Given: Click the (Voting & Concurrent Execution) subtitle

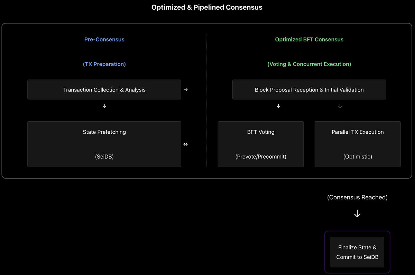Looking at the screenshot, I should pos(309,64).
